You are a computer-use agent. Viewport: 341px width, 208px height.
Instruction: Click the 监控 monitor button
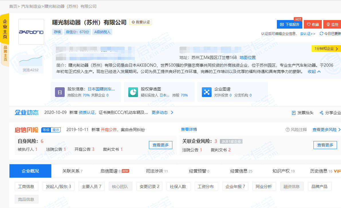pos(332,24)
